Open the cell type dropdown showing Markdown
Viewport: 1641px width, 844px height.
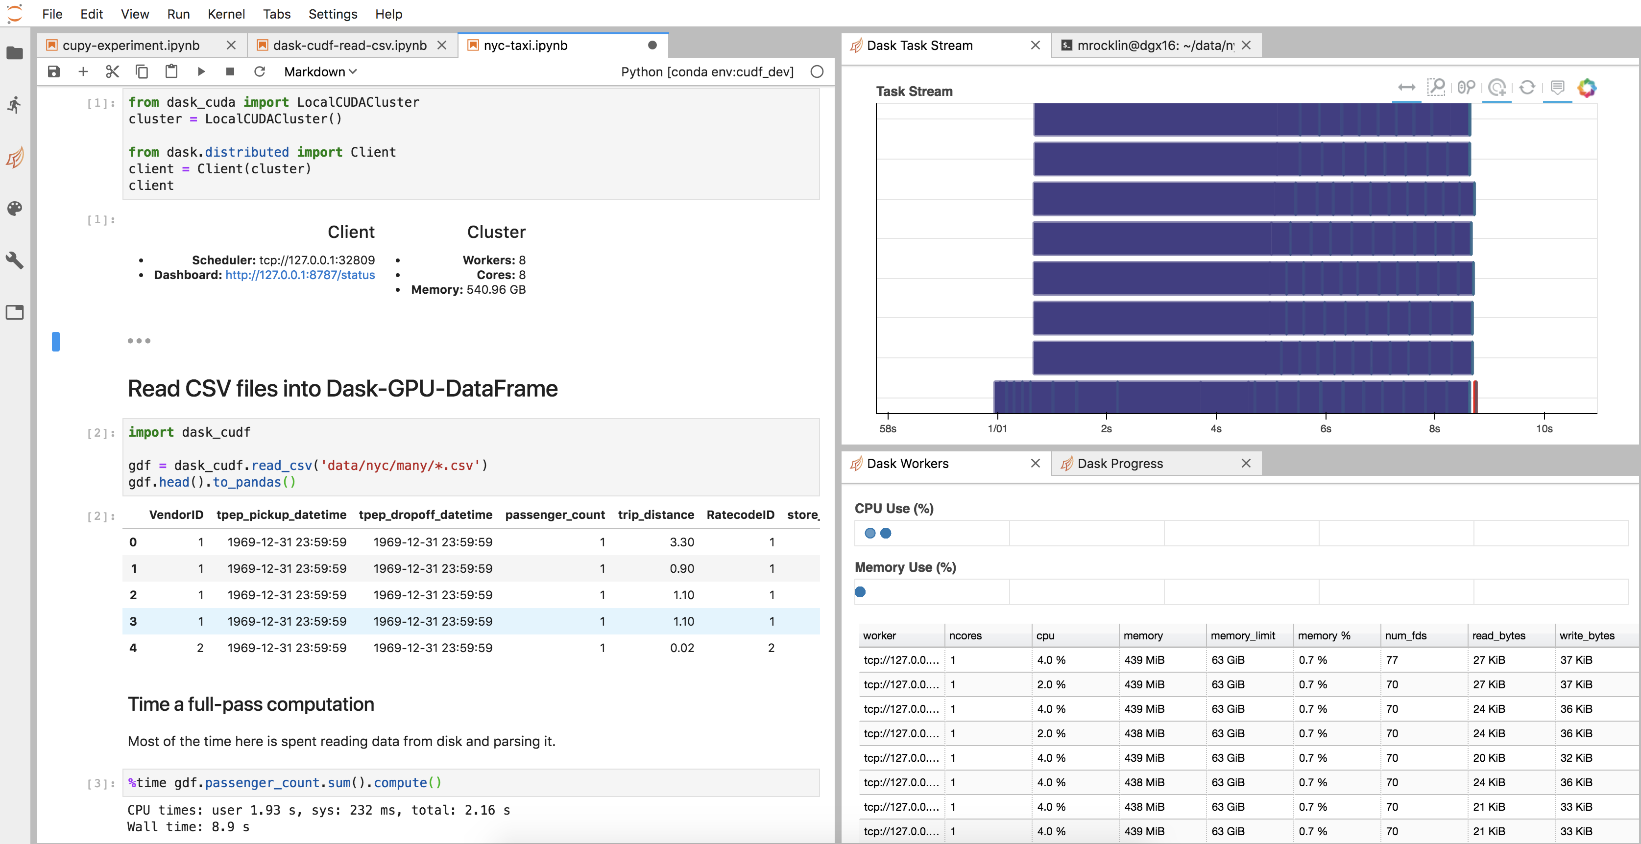click(319, 72)
